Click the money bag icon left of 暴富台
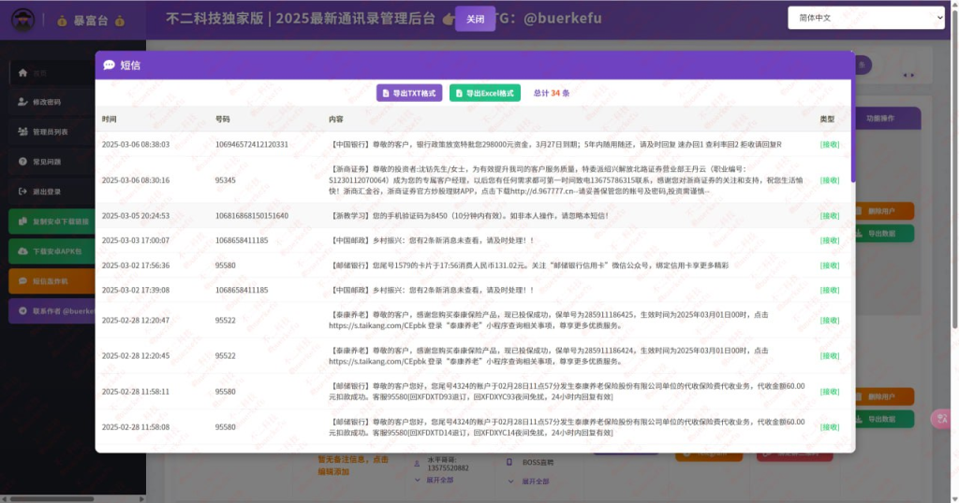The width and height of the screenshot is (959, 503). pos(62,21)
